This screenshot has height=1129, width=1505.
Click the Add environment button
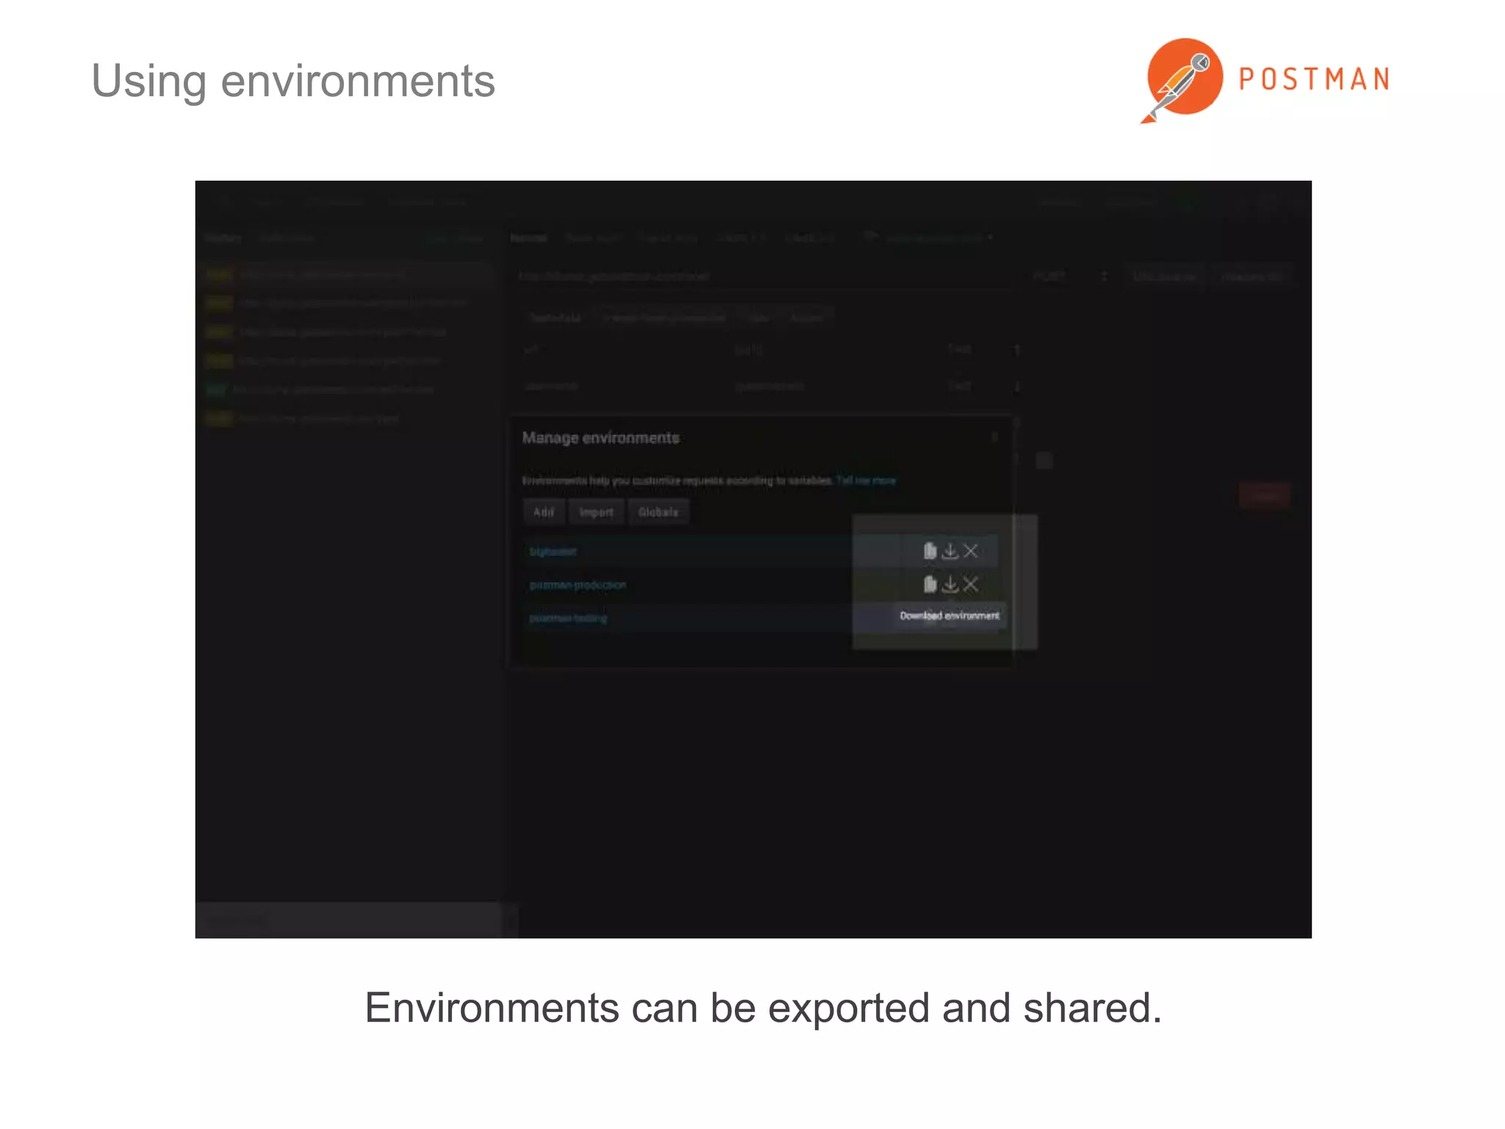pos(544,512)
